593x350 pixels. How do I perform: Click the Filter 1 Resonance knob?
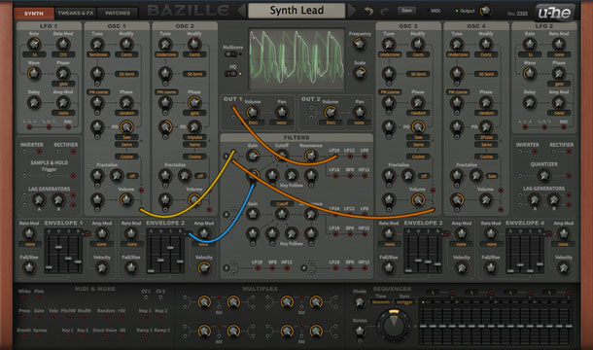(311, 156)
